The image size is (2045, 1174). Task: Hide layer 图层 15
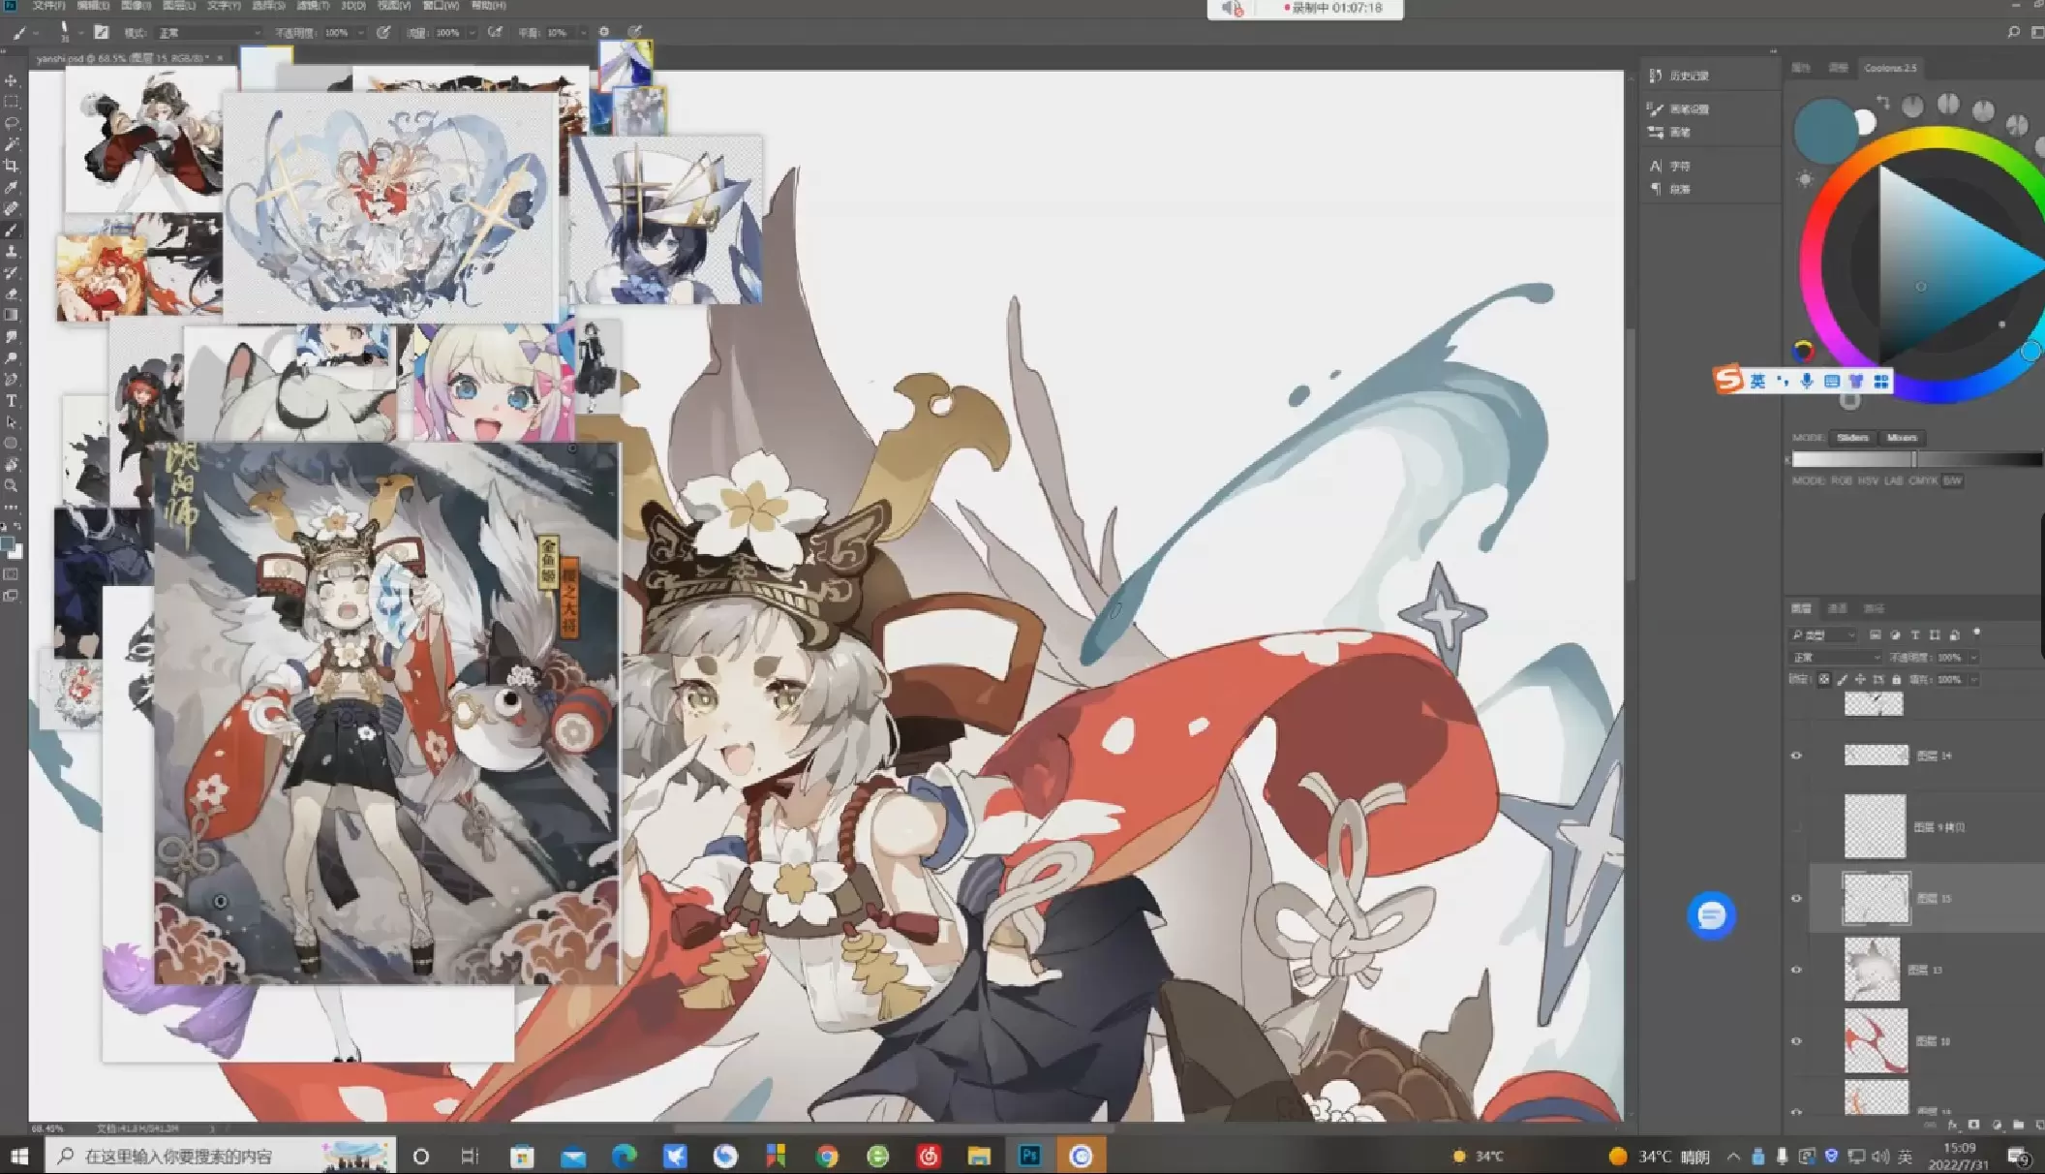coord(1796,899)
